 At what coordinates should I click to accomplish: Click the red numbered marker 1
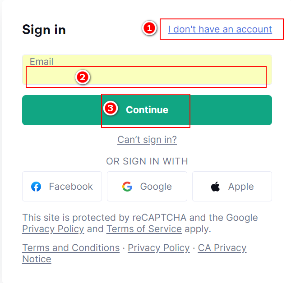coord(149,29)
